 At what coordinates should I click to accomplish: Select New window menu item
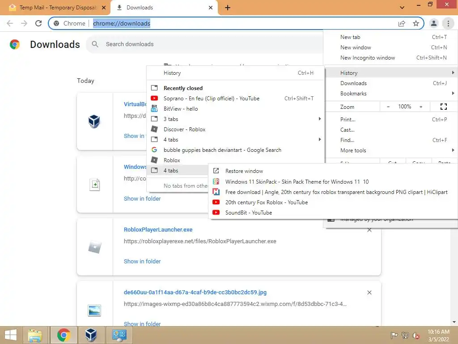tap(391, 47)
